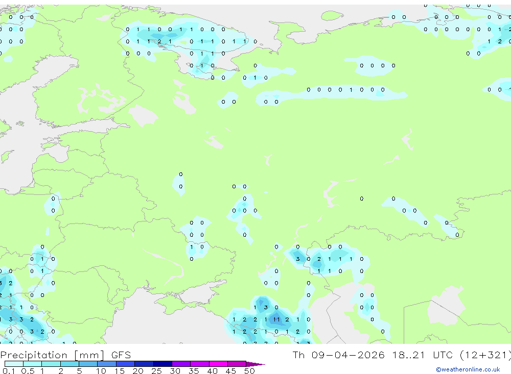Click the '50' legend scale label

pyautogui.click(x=249, y=371)
